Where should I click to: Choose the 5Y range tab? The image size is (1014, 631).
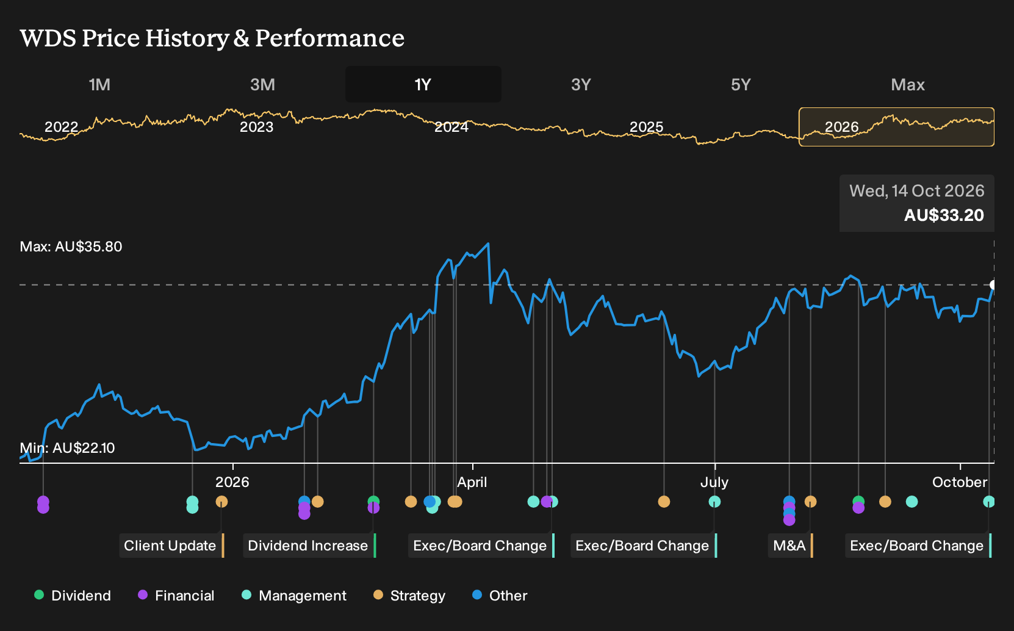click(741, 84)
